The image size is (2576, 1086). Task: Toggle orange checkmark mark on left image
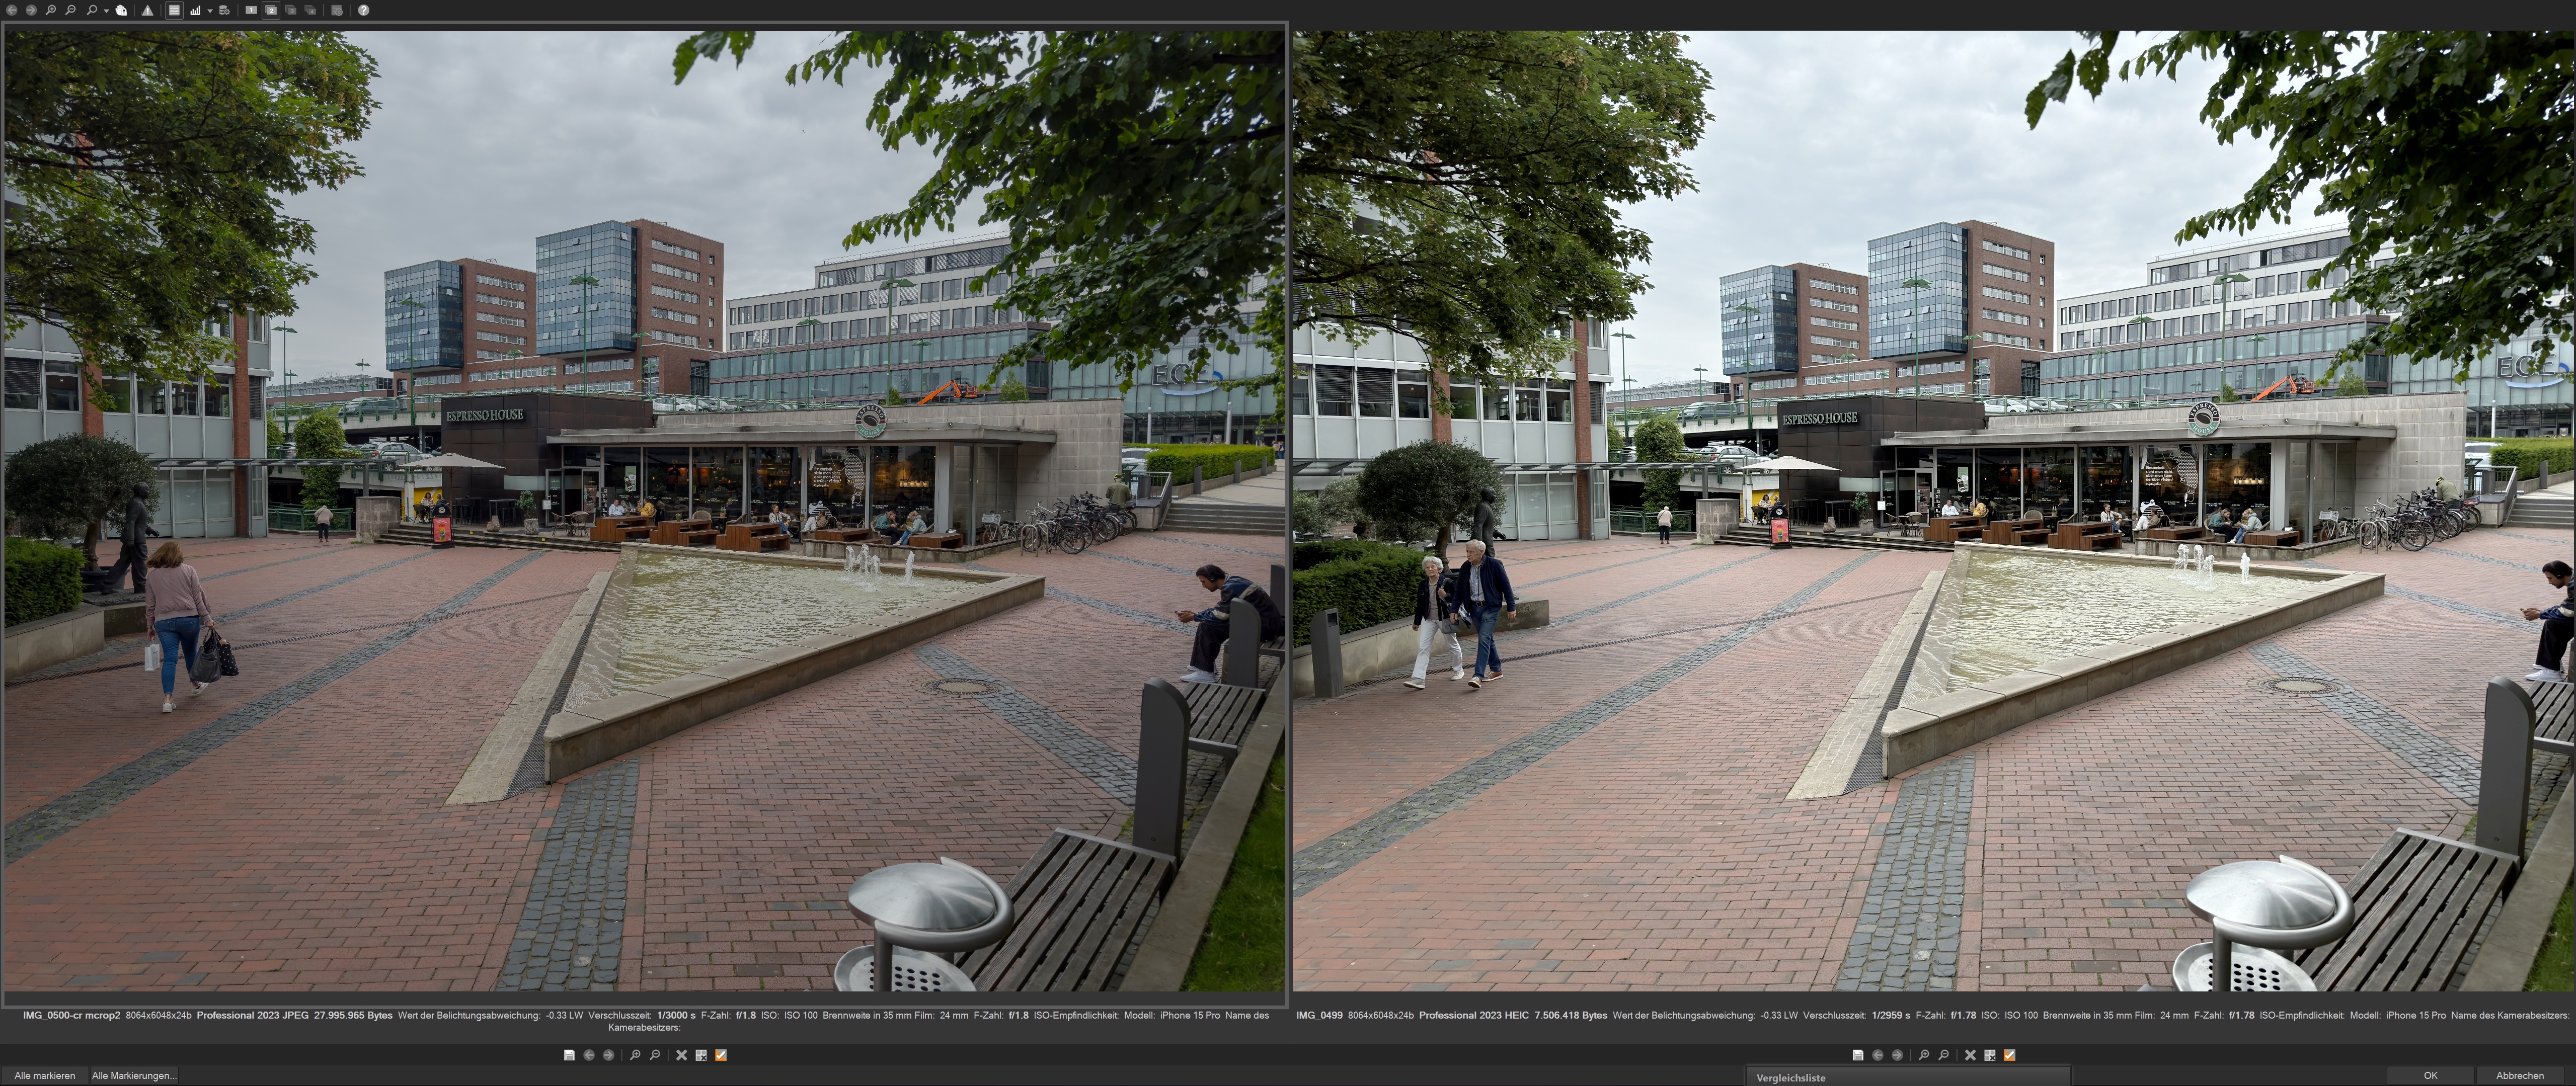click(x=721, y=1055)
